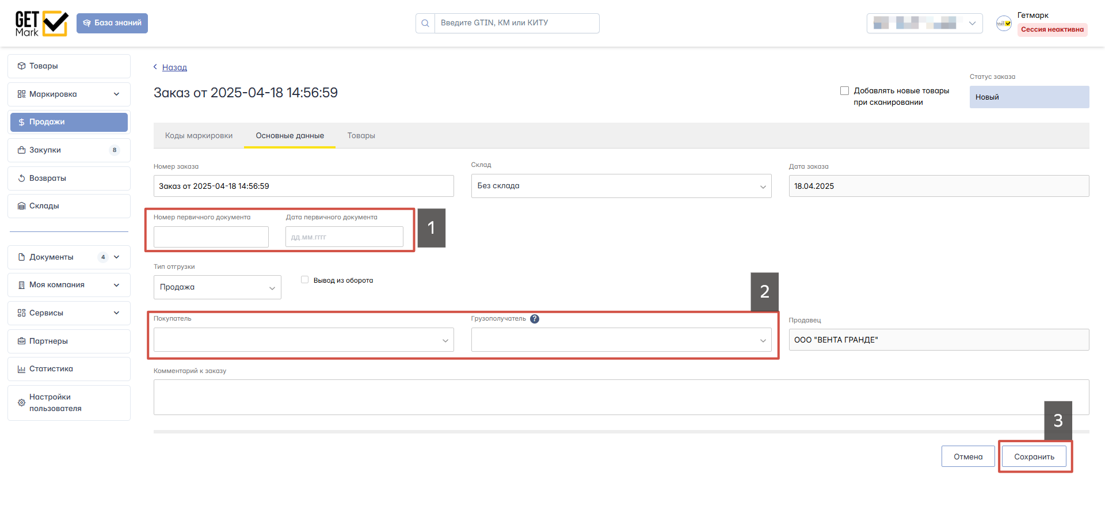The width and height of the screenshot is (1105, 521).
Task: Open the Покупатель dropdown
Action: pyautogui.click(x=303, y=340)
